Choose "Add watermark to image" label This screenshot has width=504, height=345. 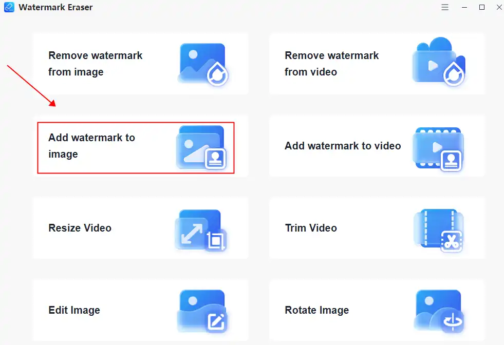coord(91,146)
